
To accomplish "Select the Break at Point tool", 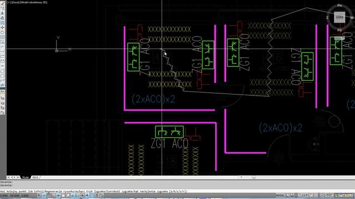I will coord(3,56).
